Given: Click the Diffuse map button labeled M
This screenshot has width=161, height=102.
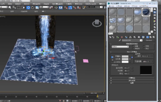Looking at the screenshot, I should pos(130,59).
